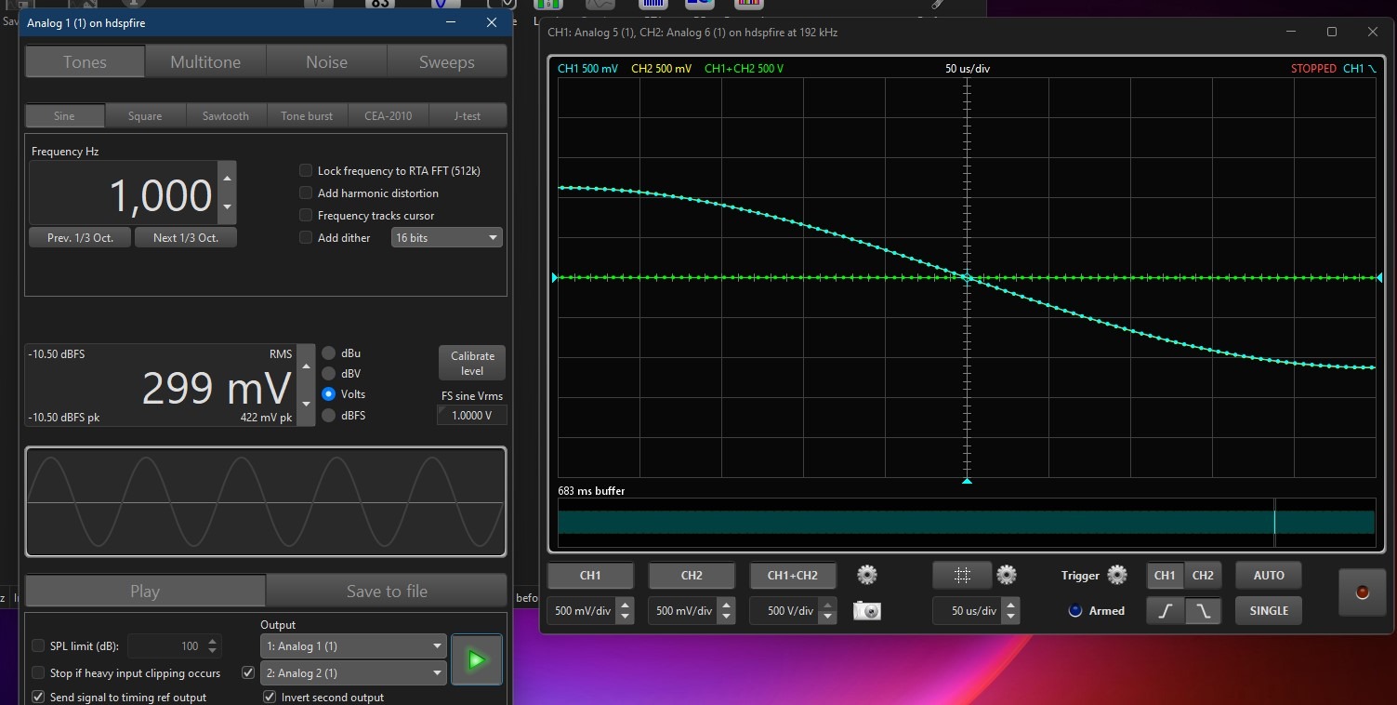This screenshot has height=705, width=1397.
Task: Uncheck Invert second output
Action: click(x=270, y=697)
